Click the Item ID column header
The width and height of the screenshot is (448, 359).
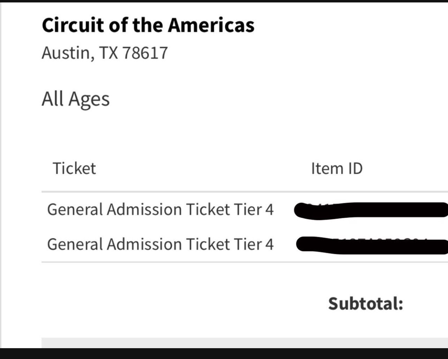tap(337, 168)
